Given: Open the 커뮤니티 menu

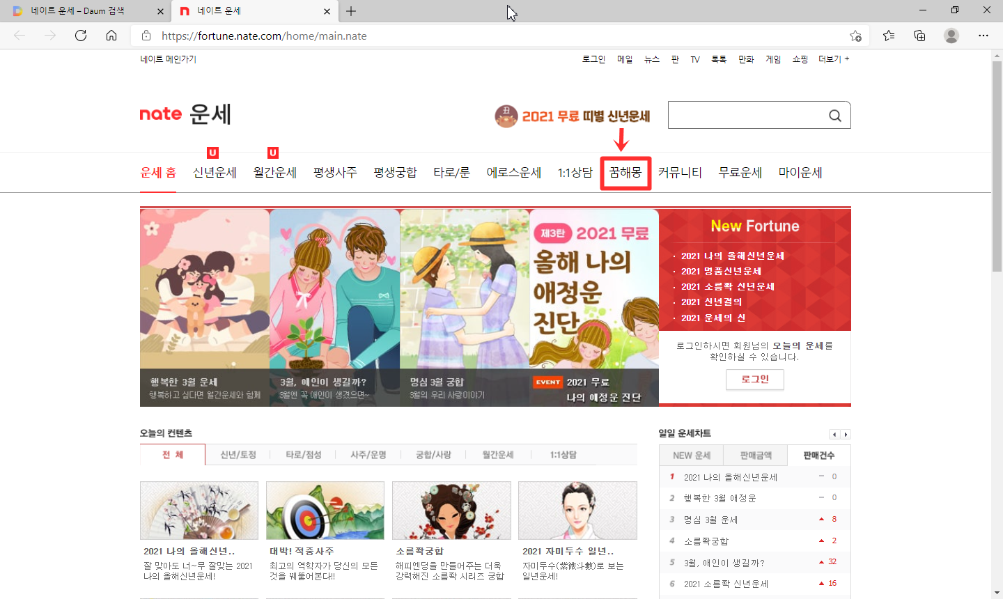Looking at the screenshot, I should pos(680,173).
